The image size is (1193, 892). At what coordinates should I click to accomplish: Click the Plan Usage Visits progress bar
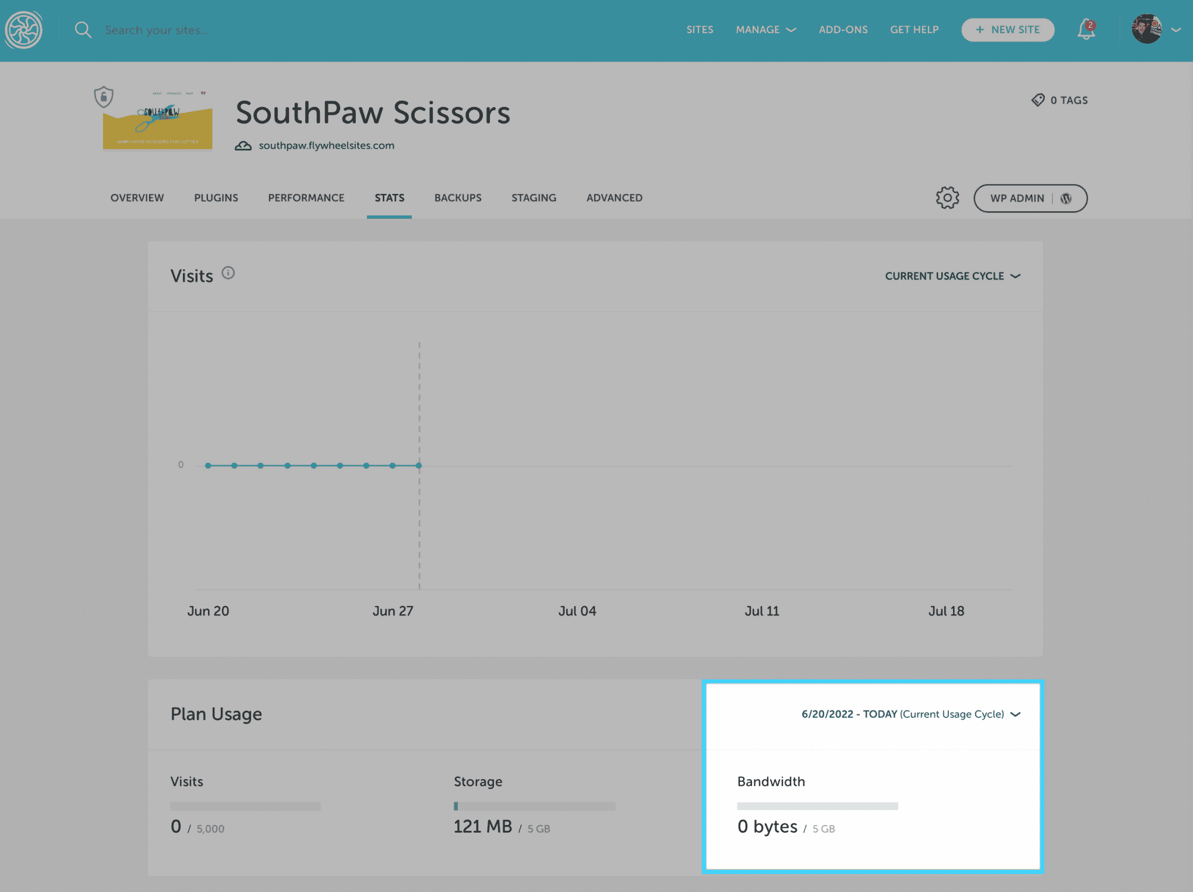[x=245, y=806]
